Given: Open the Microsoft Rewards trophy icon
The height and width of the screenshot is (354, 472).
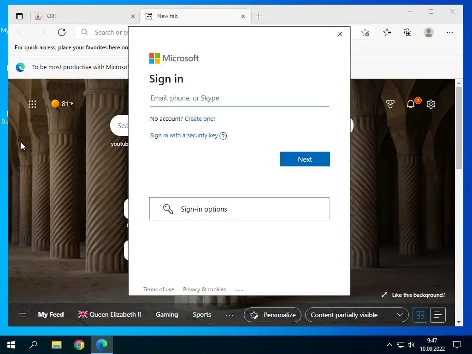Looking at the screenshot, I should click(x=390, y=104).
